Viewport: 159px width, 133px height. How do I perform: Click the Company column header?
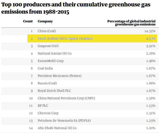(x=45, y=21)
